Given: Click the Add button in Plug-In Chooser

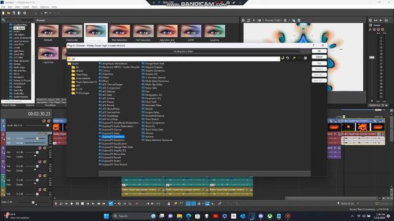Looking at the screenshot, I should tap(319, 63).
